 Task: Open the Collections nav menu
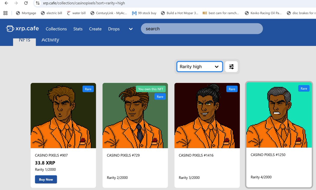56,29
